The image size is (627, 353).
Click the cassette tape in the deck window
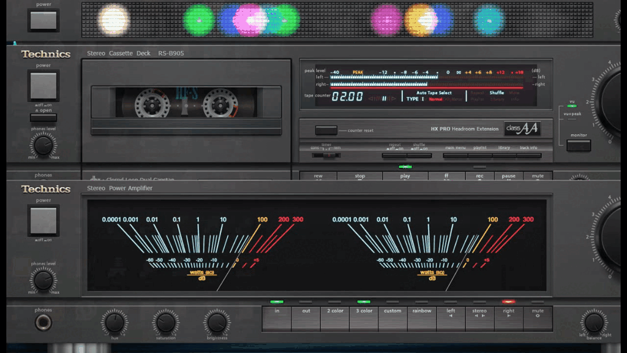point(186,102)
